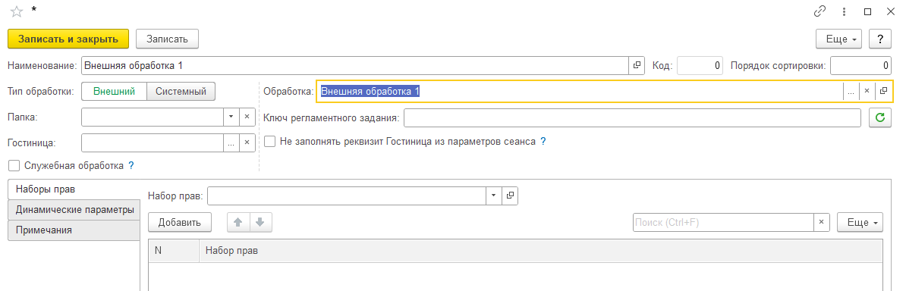The height and width of the screenshot is (291, 906).
Task: Edit the Порядок сортировки field
Action: [861, 66]
